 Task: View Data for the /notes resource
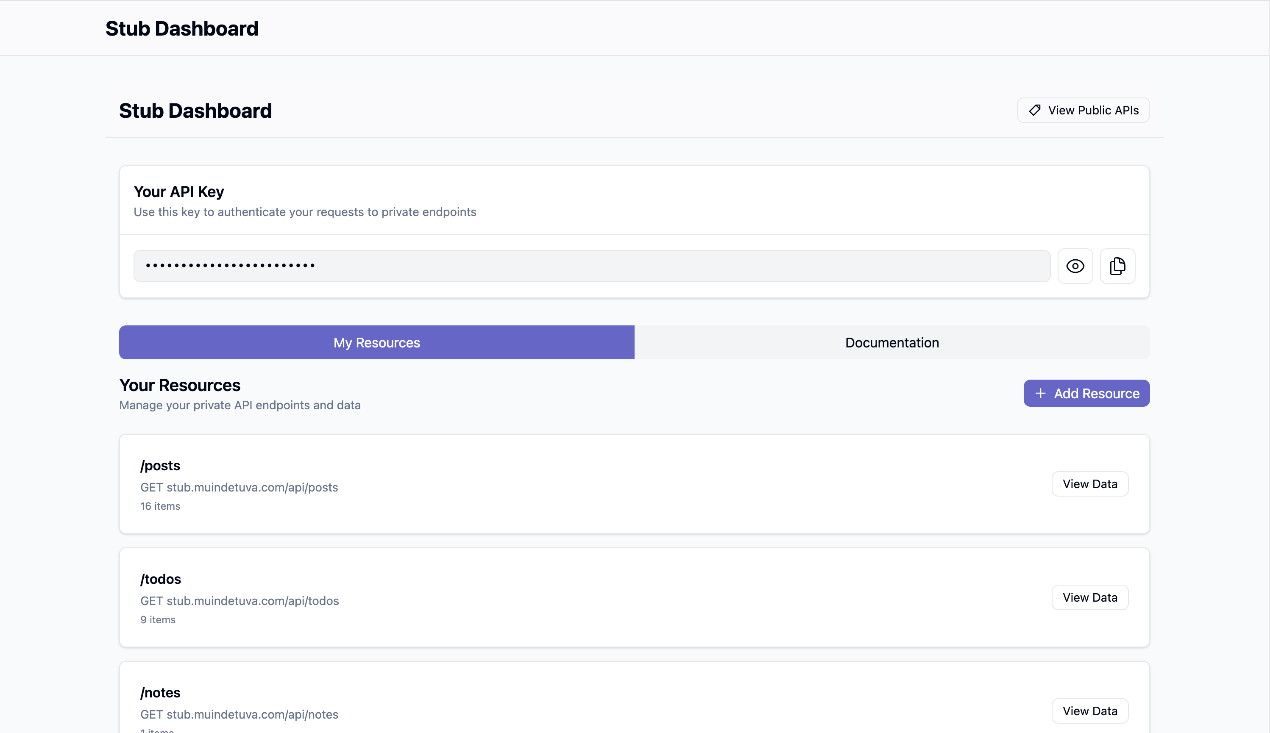pos(1089,711)
